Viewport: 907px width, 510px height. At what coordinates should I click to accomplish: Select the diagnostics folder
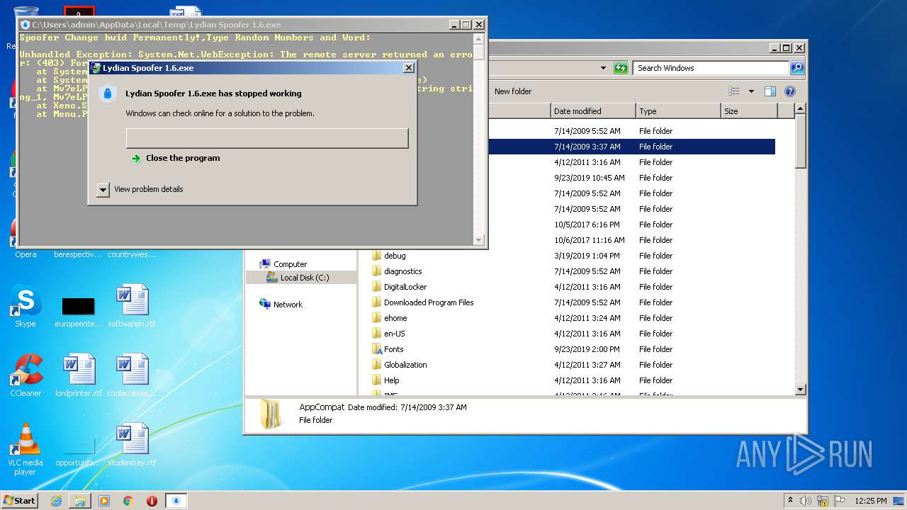click(402, 271)
